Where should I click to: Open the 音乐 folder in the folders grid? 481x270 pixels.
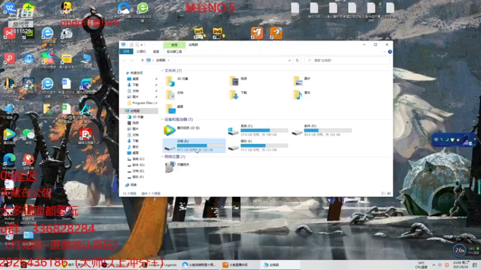[x=302, y=95]
